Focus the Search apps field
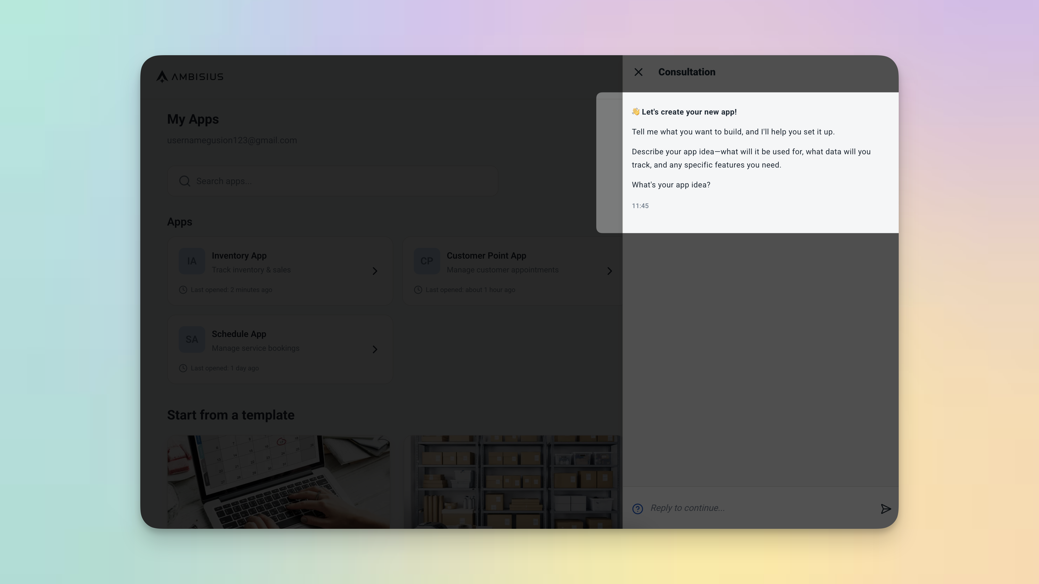1039x584 pixels. coord(332,181)
